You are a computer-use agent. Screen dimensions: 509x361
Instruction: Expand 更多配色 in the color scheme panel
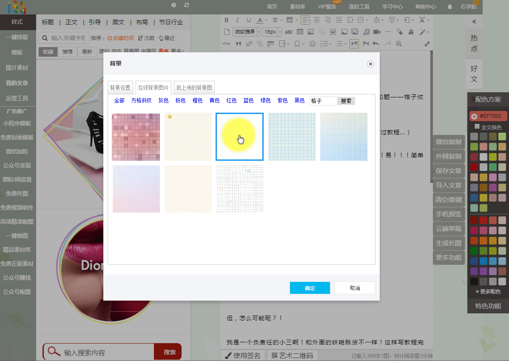pyautogui.click(x=488, y=292)
